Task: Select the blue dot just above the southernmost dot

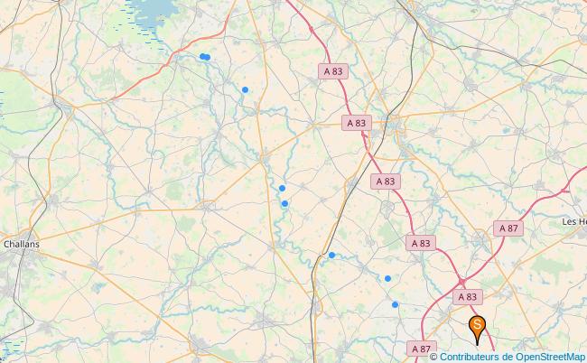Action: click(x=387, y=278)
